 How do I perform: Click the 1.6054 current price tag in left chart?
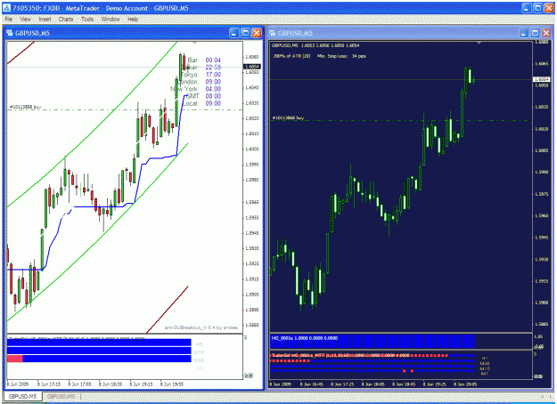252,67
